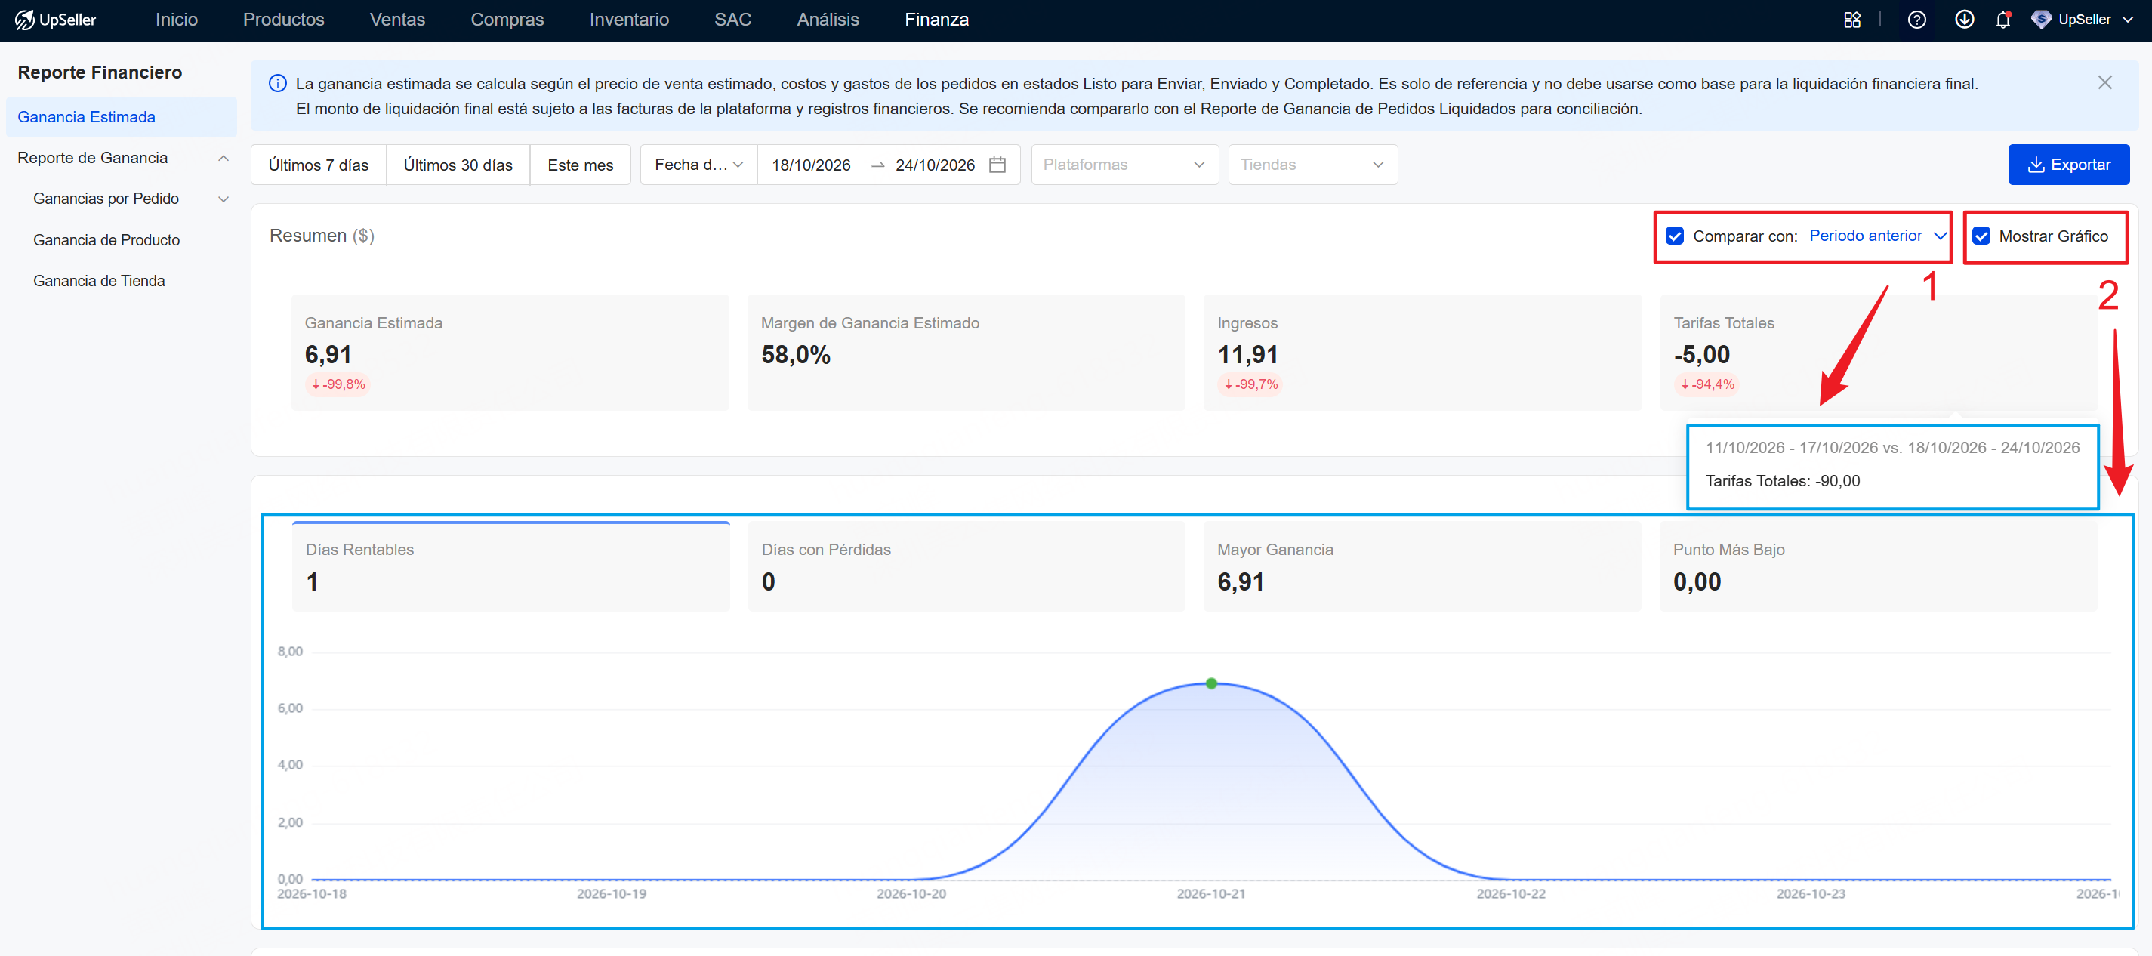Click the Exportar button
Image resolution: width=2152 pixels, height=956 pixels.
[x=2067, y=165]
